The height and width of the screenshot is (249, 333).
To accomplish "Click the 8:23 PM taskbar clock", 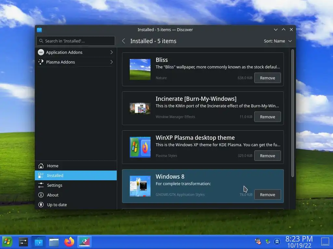I will (x=299, y=239).
